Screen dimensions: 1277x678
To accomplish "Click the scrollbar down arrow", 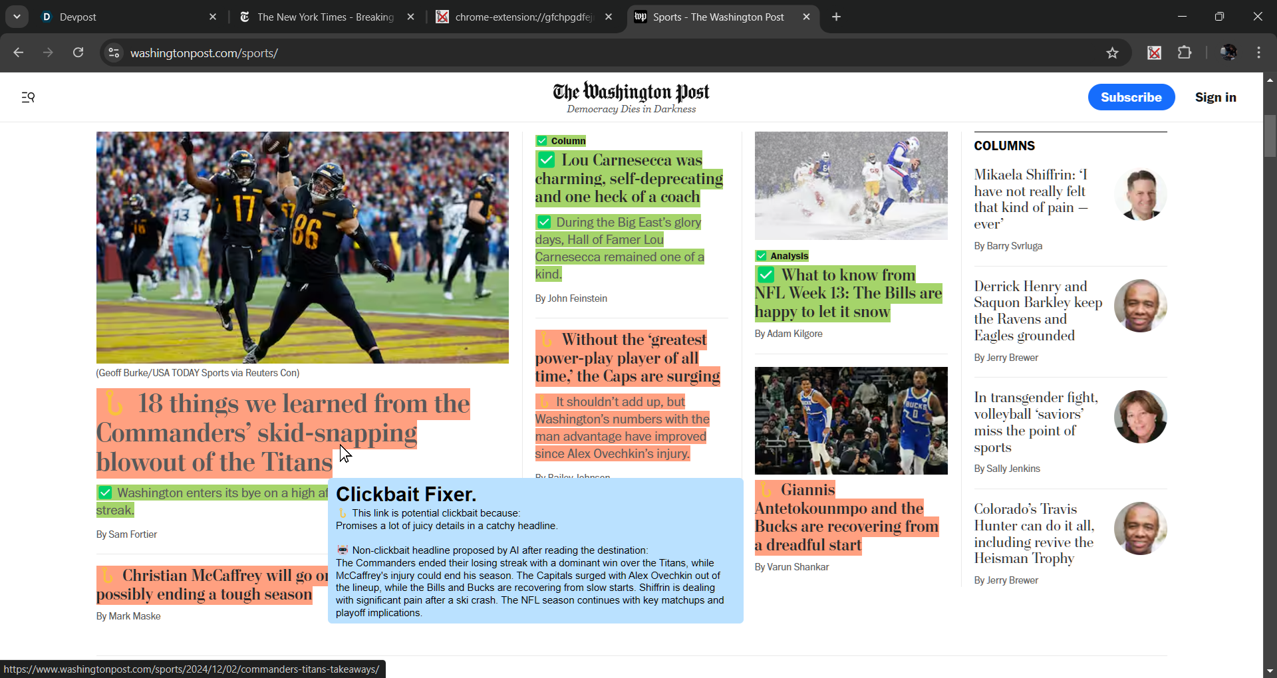I will pos(1270,671).
